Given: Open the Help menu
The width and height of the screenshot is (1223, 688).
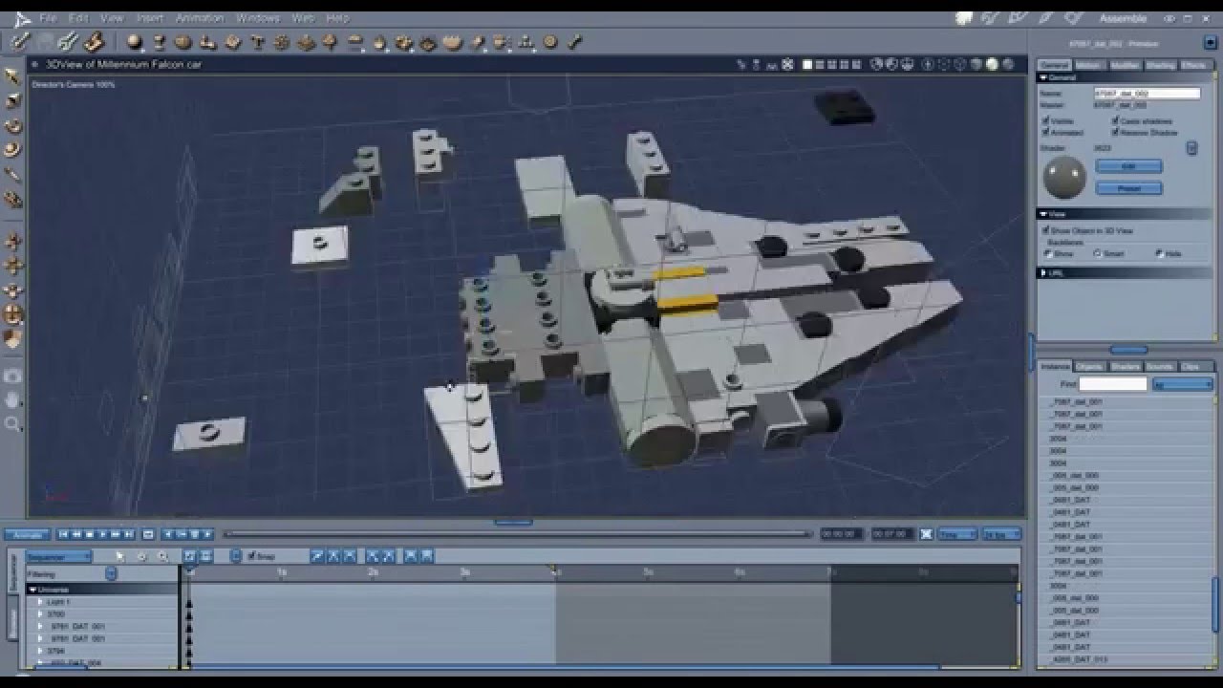Looking at the screenshot, I should (x=337, y=18).
